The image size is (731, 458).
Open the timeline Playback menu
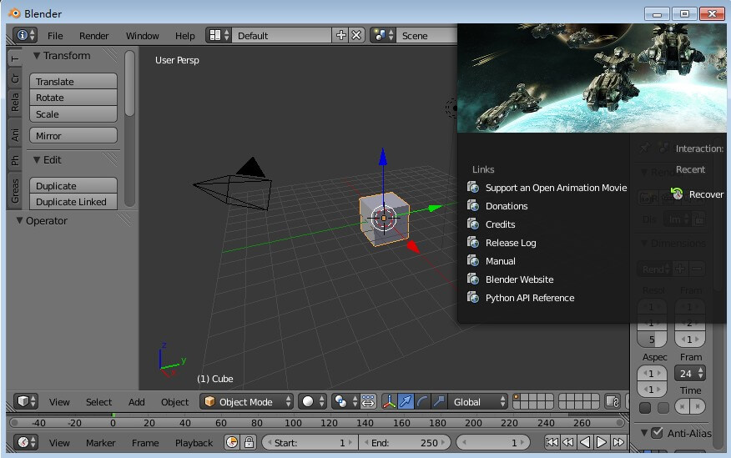coord(194,443)
